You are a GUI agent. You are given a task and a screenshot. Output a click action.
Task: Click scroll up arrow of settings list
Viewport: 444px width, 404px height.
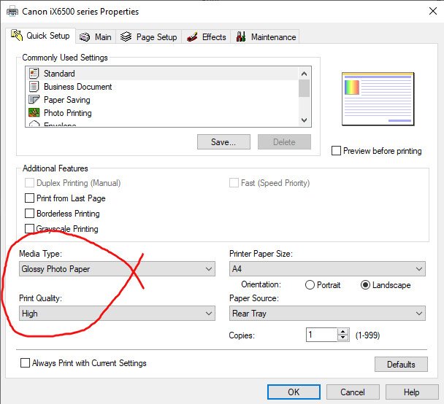(x=304, y=74)
